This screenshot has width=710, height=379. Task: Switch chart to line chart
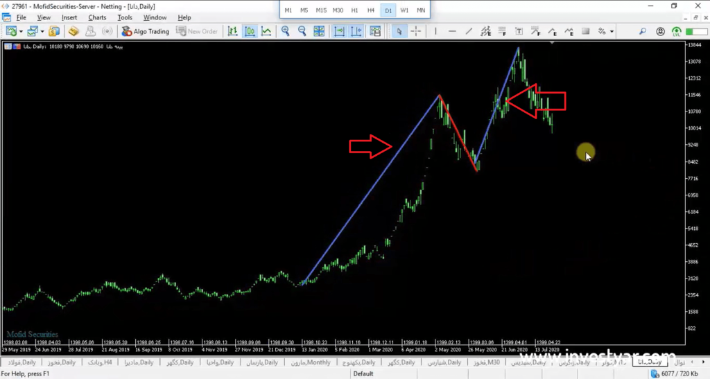coord(267,31)
